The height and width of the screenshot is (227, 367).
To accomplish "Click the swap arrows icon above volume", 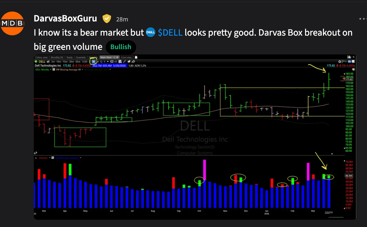I will [35, 153].
